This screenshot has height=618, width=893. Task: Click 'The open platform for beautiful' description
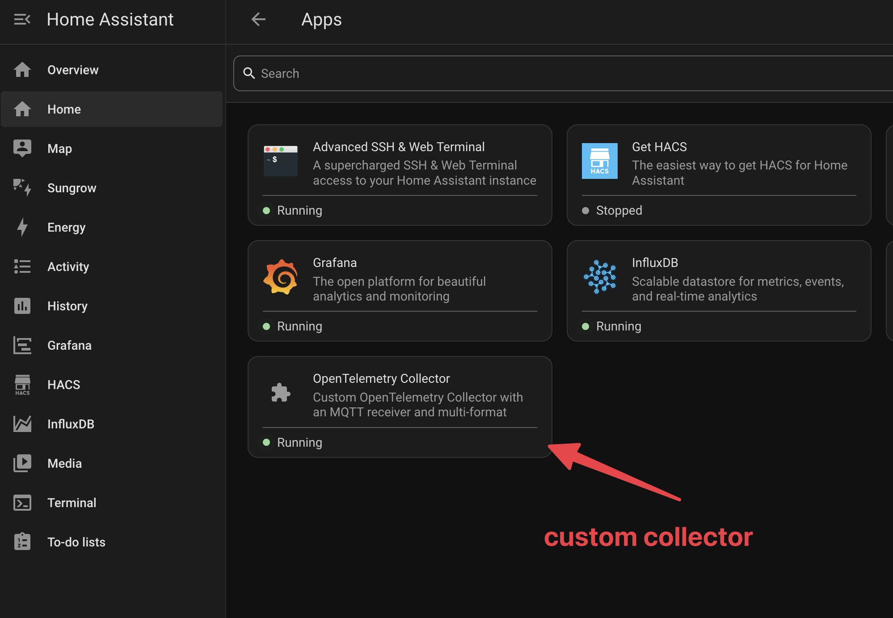pos(399,288)
